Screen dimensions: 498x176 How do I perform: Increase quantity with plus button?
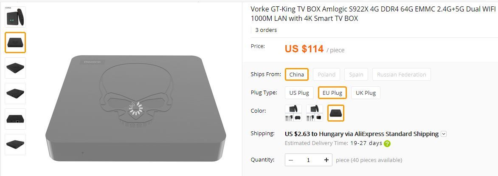326,160
